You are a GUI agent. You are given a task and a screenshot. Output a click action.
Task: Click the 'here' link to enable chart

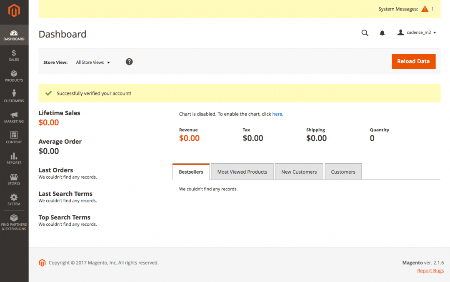[277, 114]
